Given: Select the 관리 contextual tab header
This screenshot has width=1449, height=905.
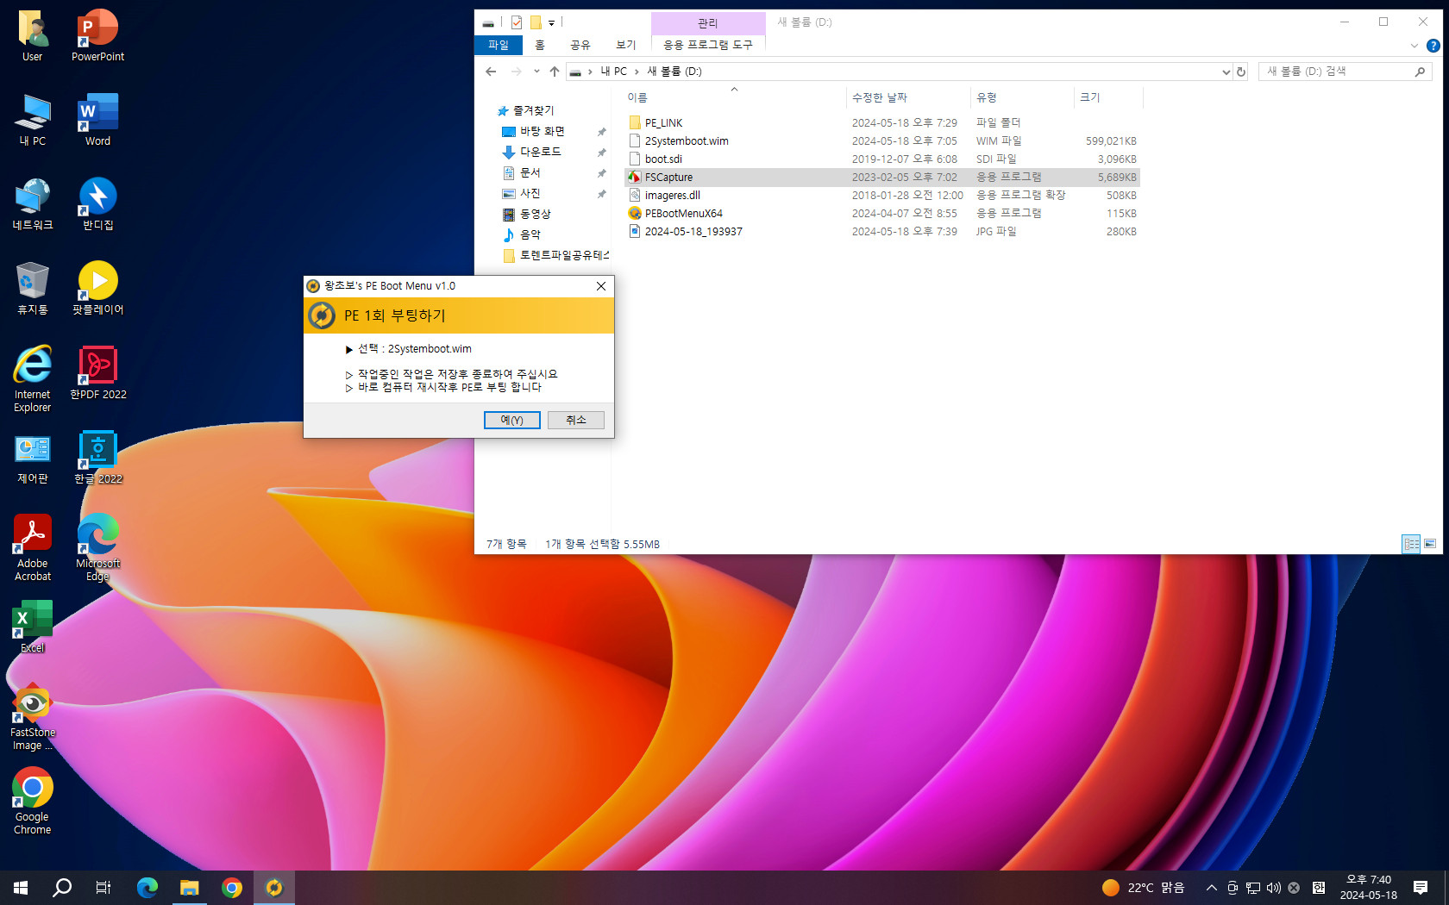Looking at the screenshot, I should [x=708, y=22].
